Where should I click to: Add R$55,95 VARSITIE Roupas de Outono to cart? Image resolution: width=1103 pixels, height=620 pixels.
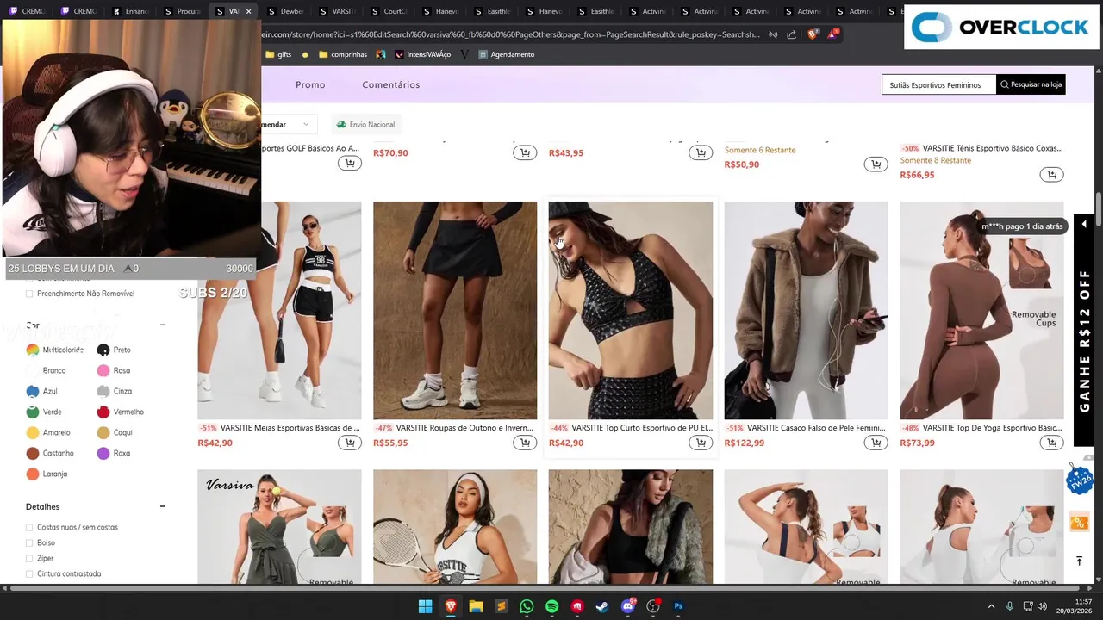tap(525, 443)
